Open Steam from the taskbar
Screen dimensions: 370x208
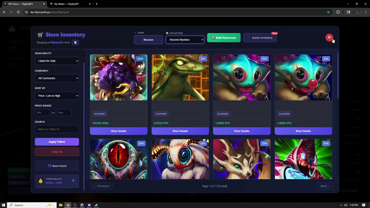tap(96, 205)
